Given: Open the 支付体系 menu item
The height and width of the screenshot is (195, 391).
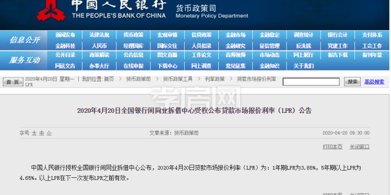Looking at the screenshot, I should point(372,35).
